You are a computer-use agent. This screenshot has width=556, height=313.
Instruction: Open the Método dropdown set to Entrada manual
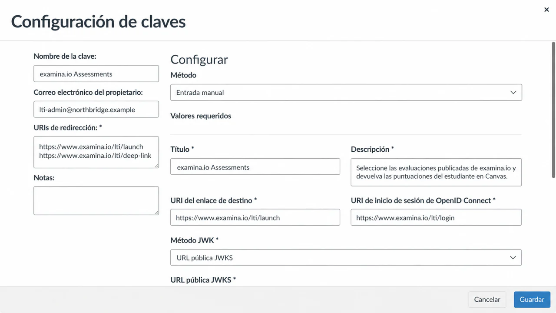[346, 93]
